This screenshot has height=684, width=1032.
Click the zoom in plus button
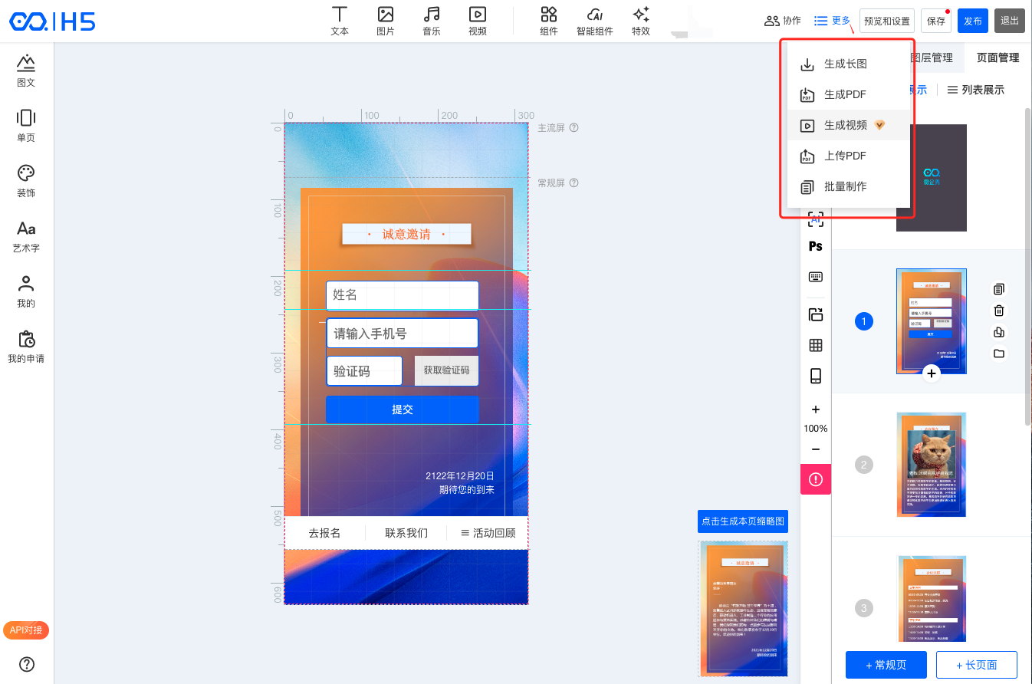pyautogui.click(x=816, y=409)
